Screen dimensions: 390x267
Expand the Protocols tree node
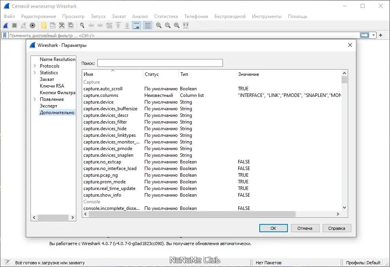[34, 66]
